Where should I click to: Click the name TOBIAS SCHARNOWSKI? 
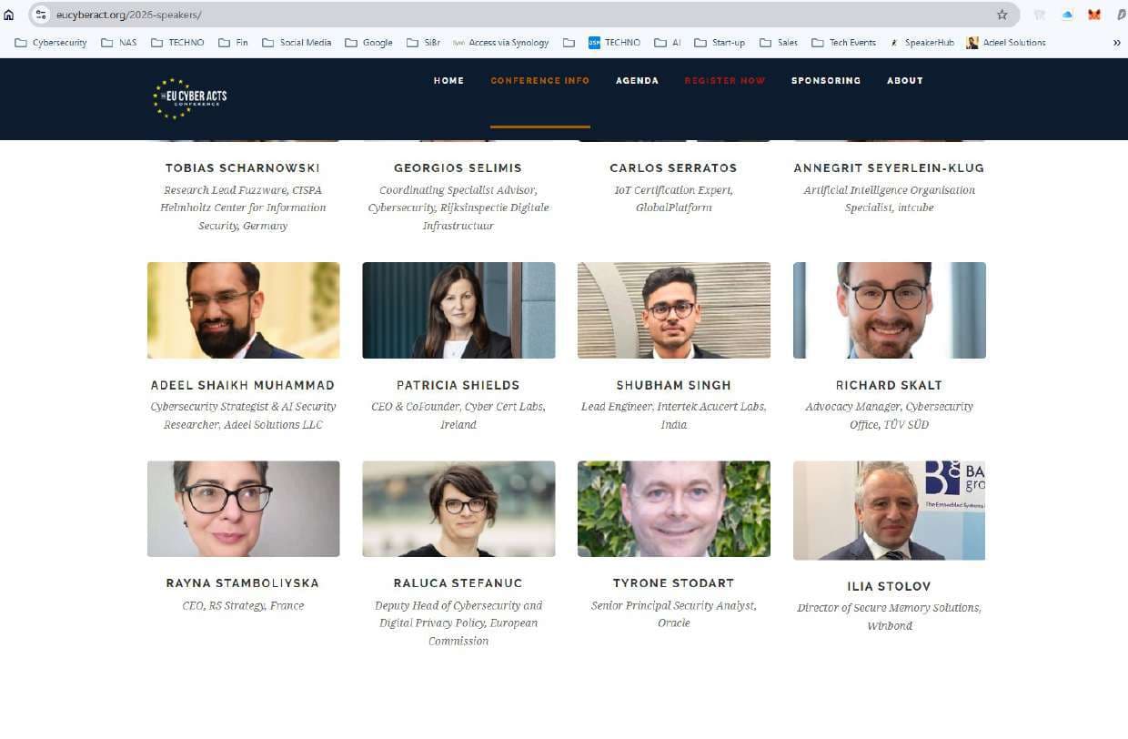[x=243, y=168]
